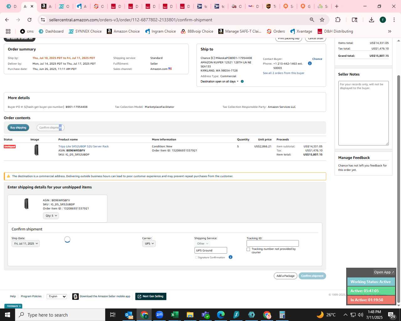Open Zoom from the taskbar

tap(159, 315)
